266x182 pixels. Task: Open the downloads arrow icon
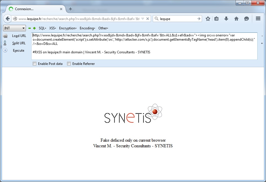coord(226,19)
